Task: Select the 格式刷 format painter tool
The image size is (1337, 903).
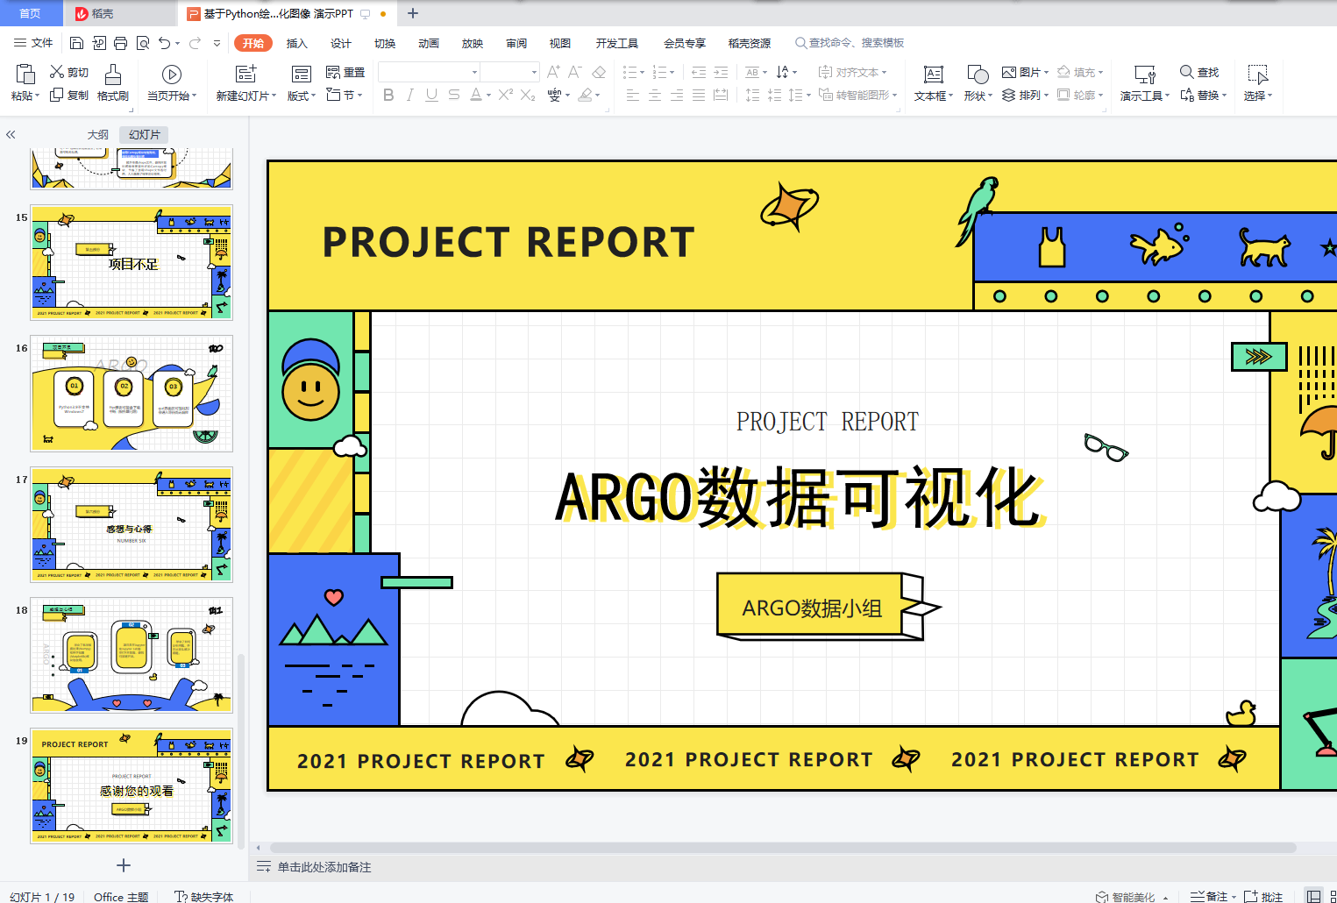Action: tap(113, 84)
